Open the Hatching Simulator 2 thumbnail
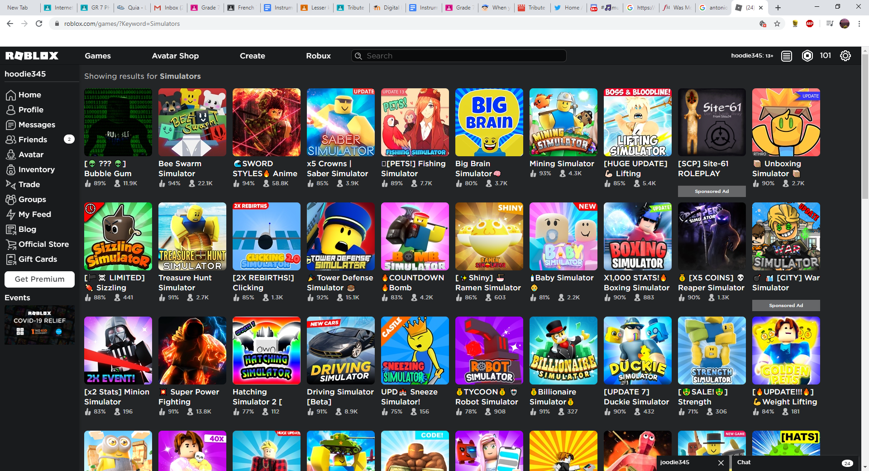Viewport: 869px width, 471px height. click(x=267, y=351)
